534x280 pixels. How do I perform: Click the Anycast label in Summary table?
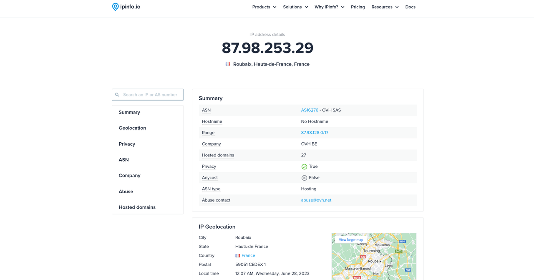210,178
